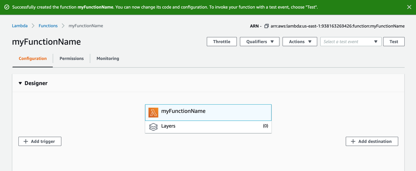Open the Functions breadcrumb link

tap(48, 26)
